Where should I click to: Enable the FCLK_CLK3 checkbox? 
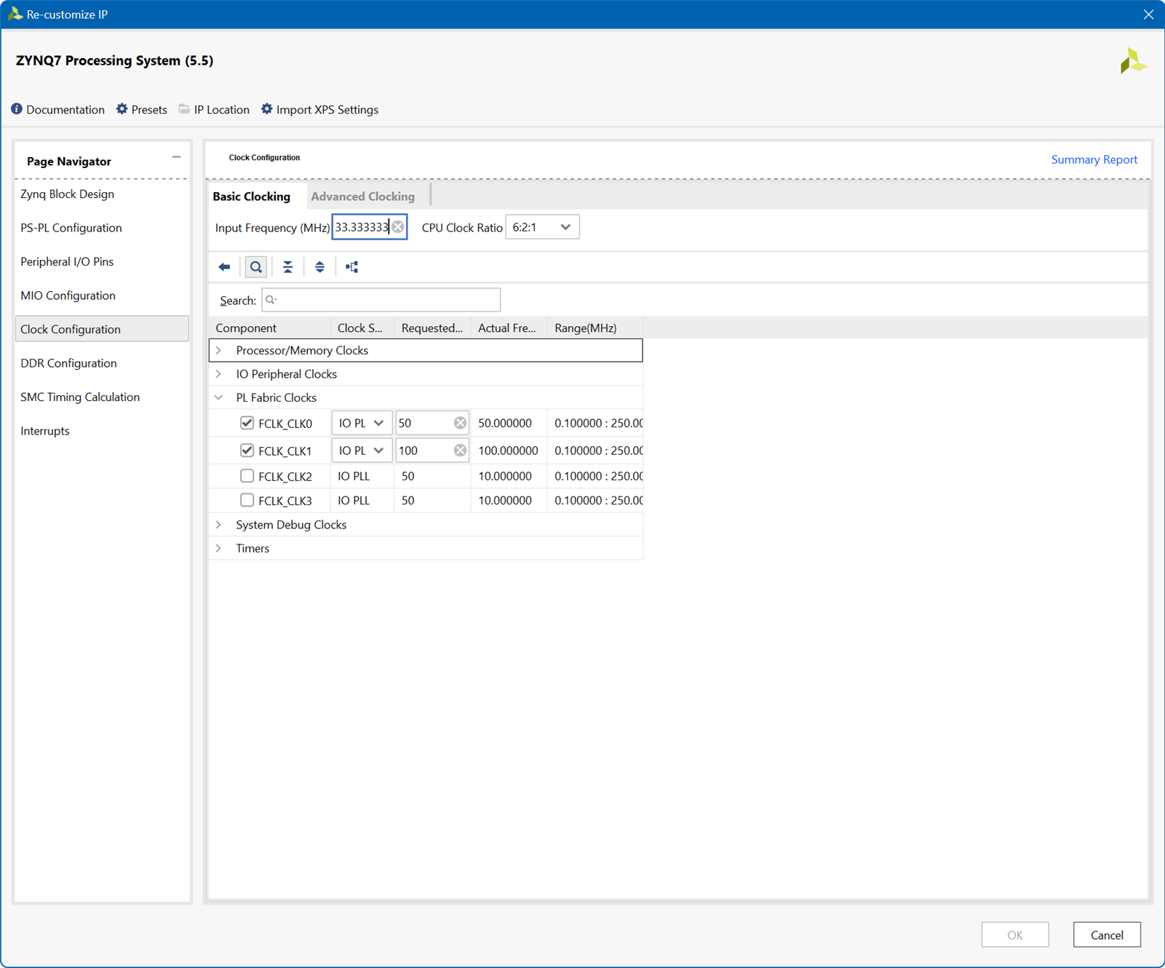[247, 500]
